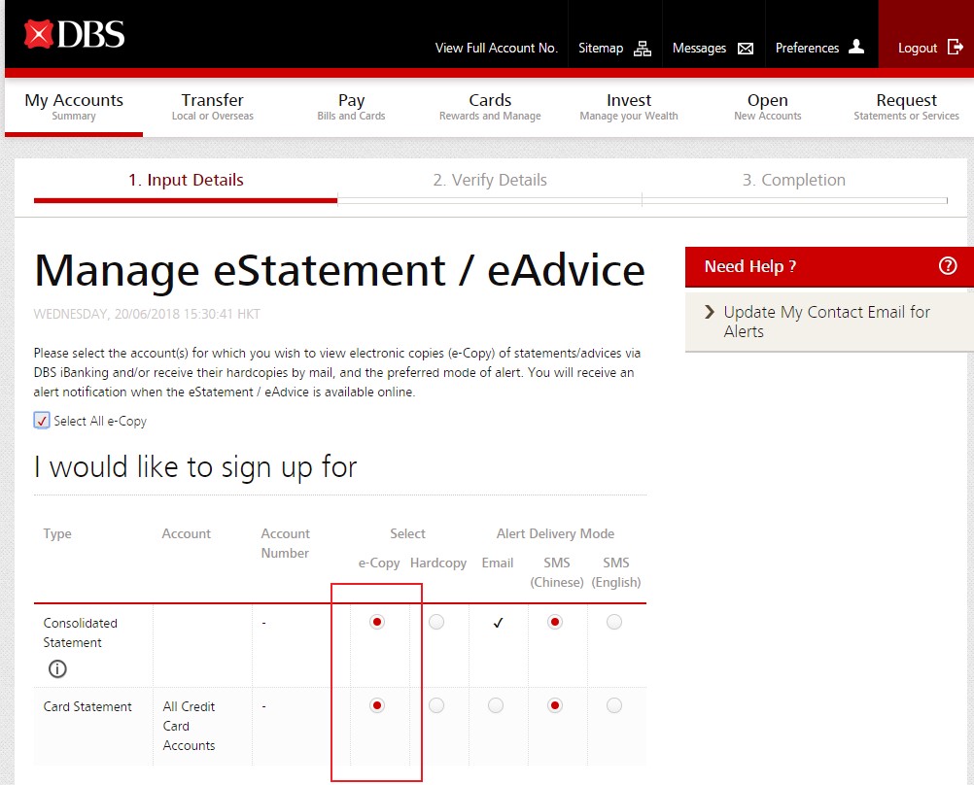Open the Sitemap icon
This screenshot has width=974, height=785.
tap(642, 48)
